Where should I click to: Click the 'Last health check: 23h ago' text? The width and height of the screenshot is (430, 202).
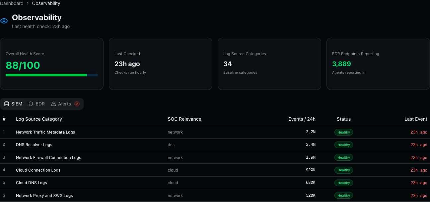(41, 26)
